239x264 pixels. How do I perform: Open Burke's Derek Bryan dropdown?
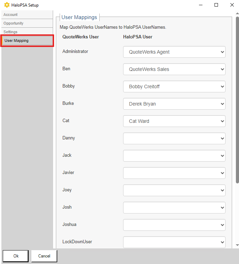pos(174,104)
